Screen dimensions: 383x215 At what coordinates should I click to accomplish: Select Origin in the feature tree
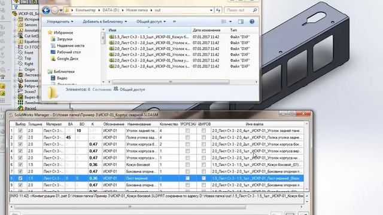pyautogui.click(x=29, y=69)
